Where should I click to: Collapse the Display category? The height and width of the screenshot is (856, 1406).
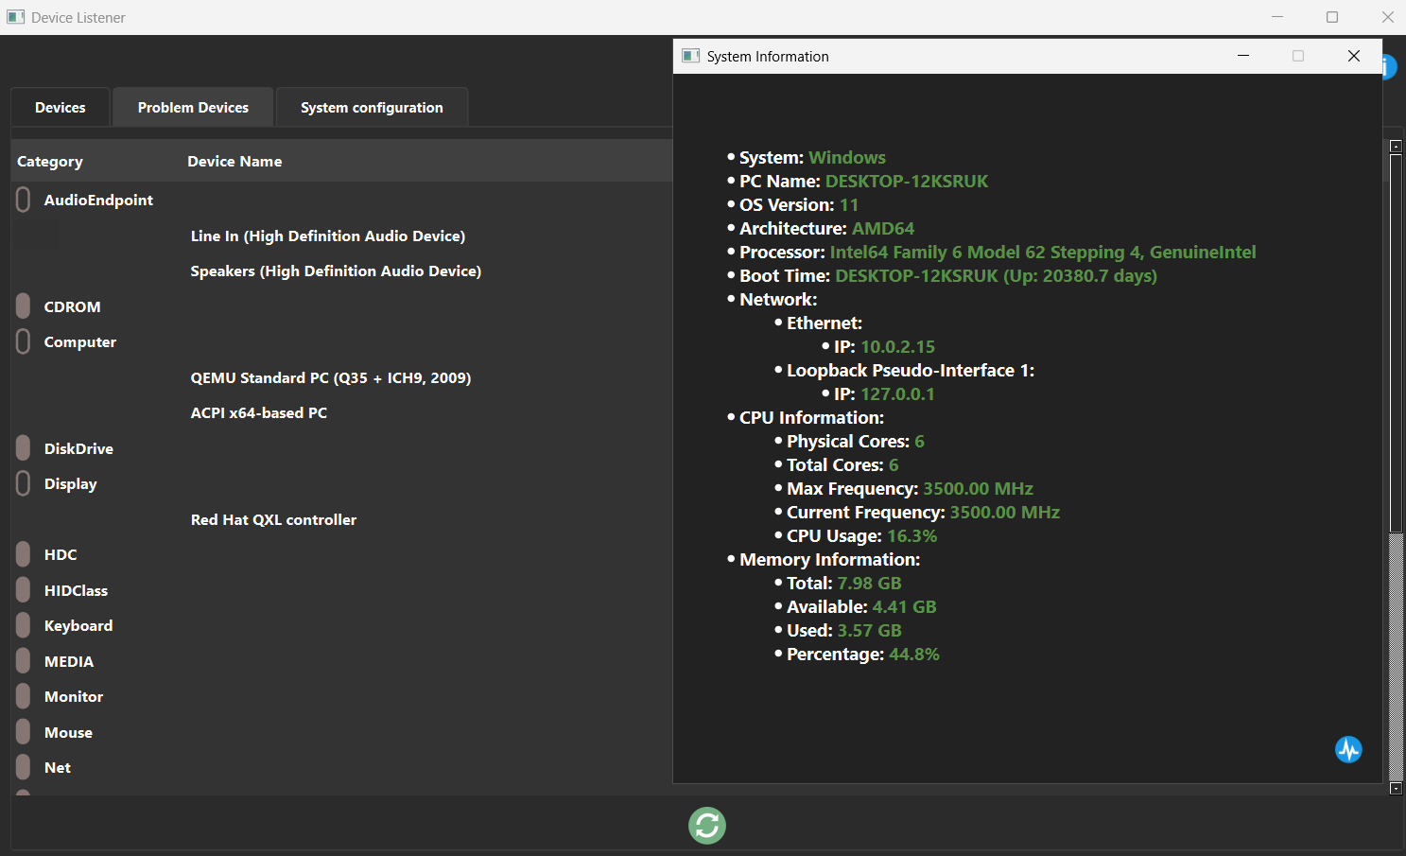click(x=24, y=483)
